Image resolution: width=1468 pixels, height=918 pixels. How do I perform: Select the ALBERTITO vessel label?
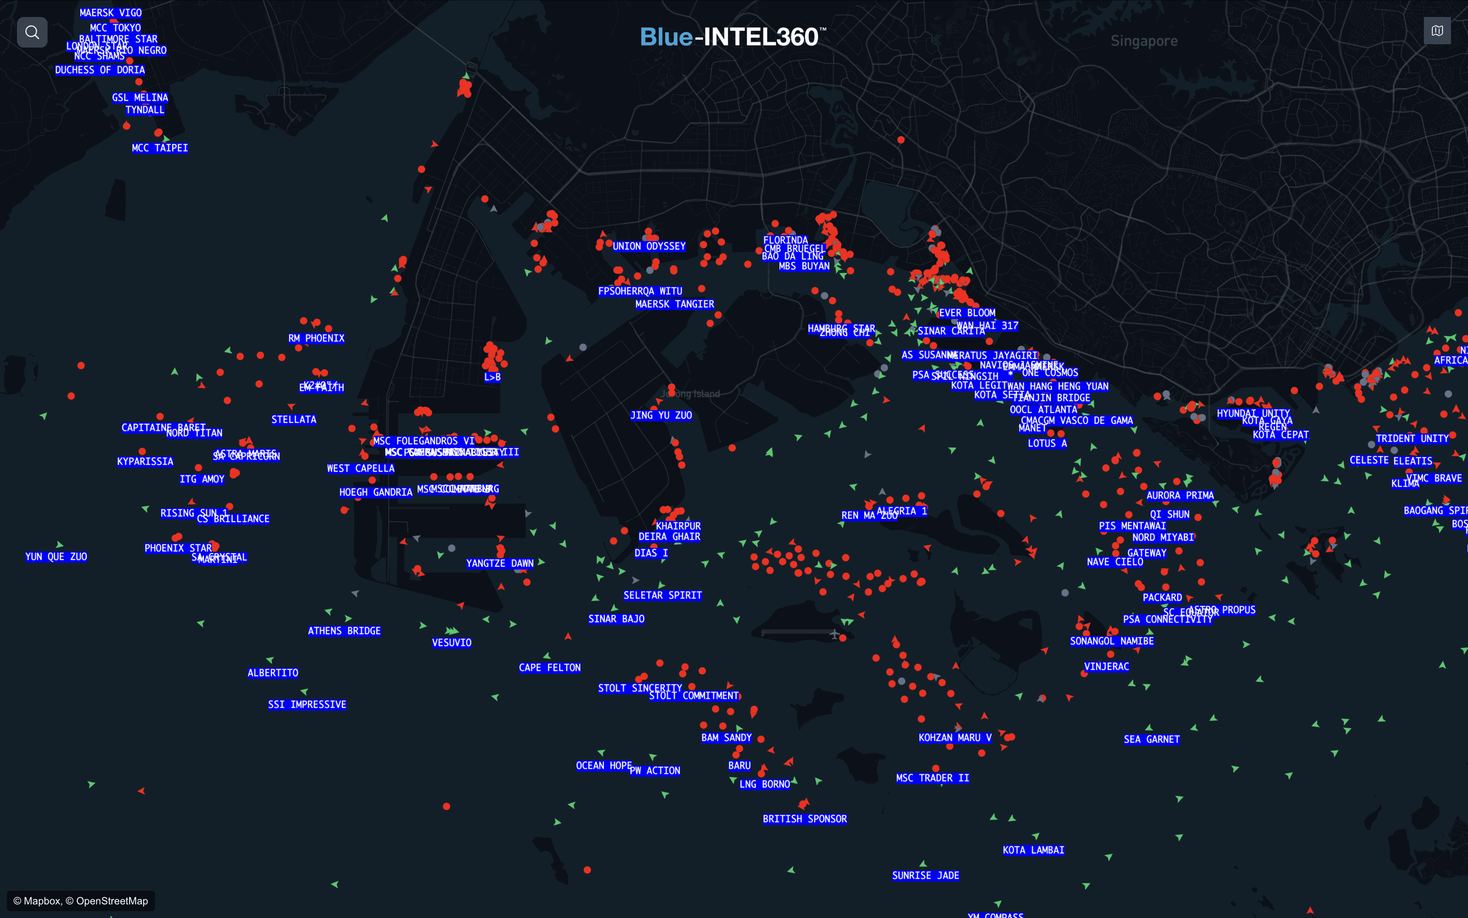[x=273, y=673]
